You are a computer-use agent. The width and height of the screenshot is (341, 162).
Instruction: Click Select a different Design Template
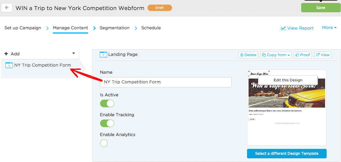[287, 153]
